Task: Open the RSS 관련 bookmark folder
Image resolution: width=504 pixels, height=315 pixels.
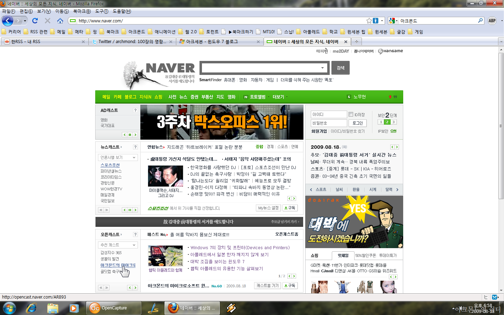Action: coord(35,32)
